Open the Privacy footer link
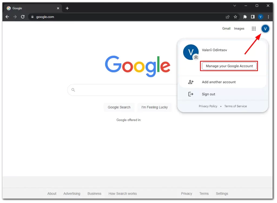 (x=187, y=194)
